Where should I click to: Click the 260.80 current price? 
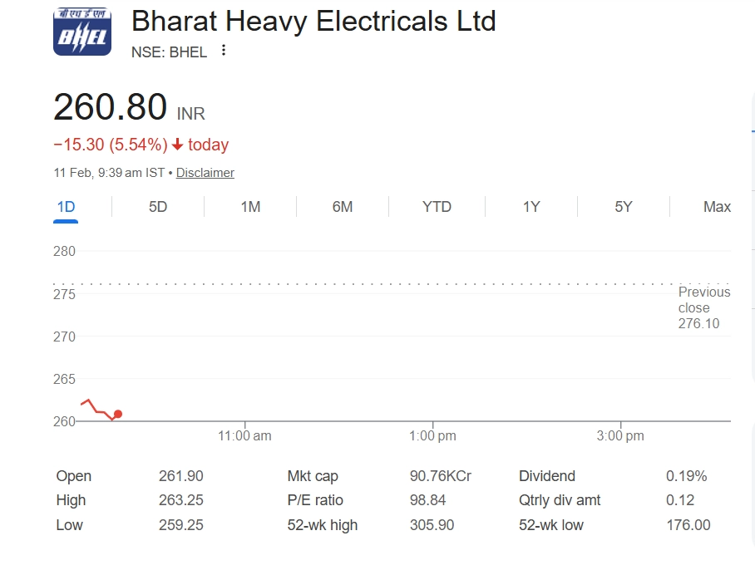(111, 107)
